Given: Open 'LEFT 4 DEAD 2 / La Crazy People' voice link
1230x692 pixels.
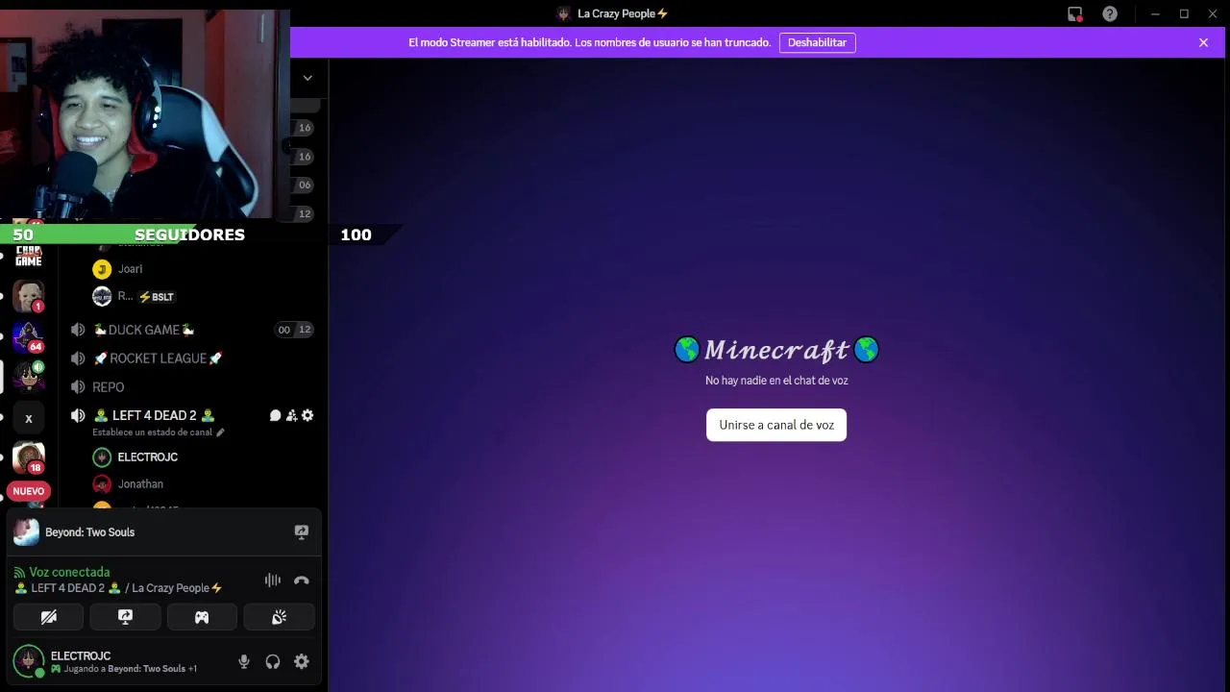Looking at the screenshot, I should tap(119, 588).
